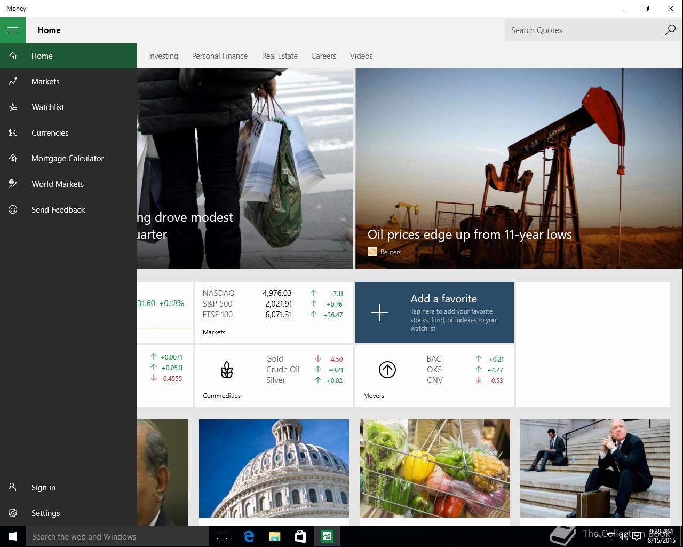Collapse the hamburger navigation menu
Screen dimensions: 683x547
point(13,30)
